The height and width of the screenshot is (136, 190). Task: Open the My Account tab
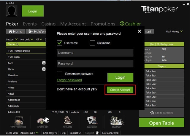[x=73, y=24]
